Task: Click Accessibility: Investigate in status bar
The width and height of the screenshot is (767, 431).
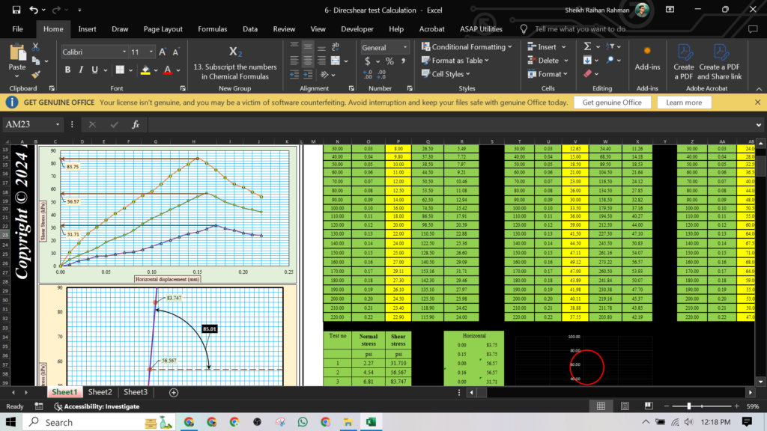Action: coord(97,406)
